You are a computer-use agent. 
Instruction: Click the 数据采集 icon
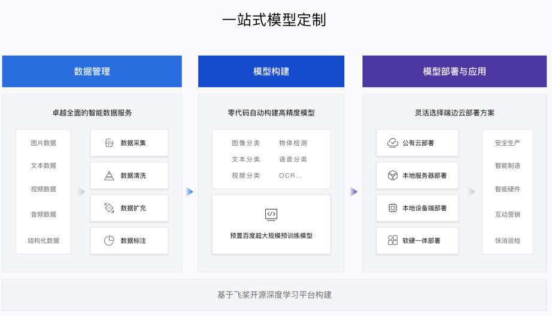tap(109, 143)
